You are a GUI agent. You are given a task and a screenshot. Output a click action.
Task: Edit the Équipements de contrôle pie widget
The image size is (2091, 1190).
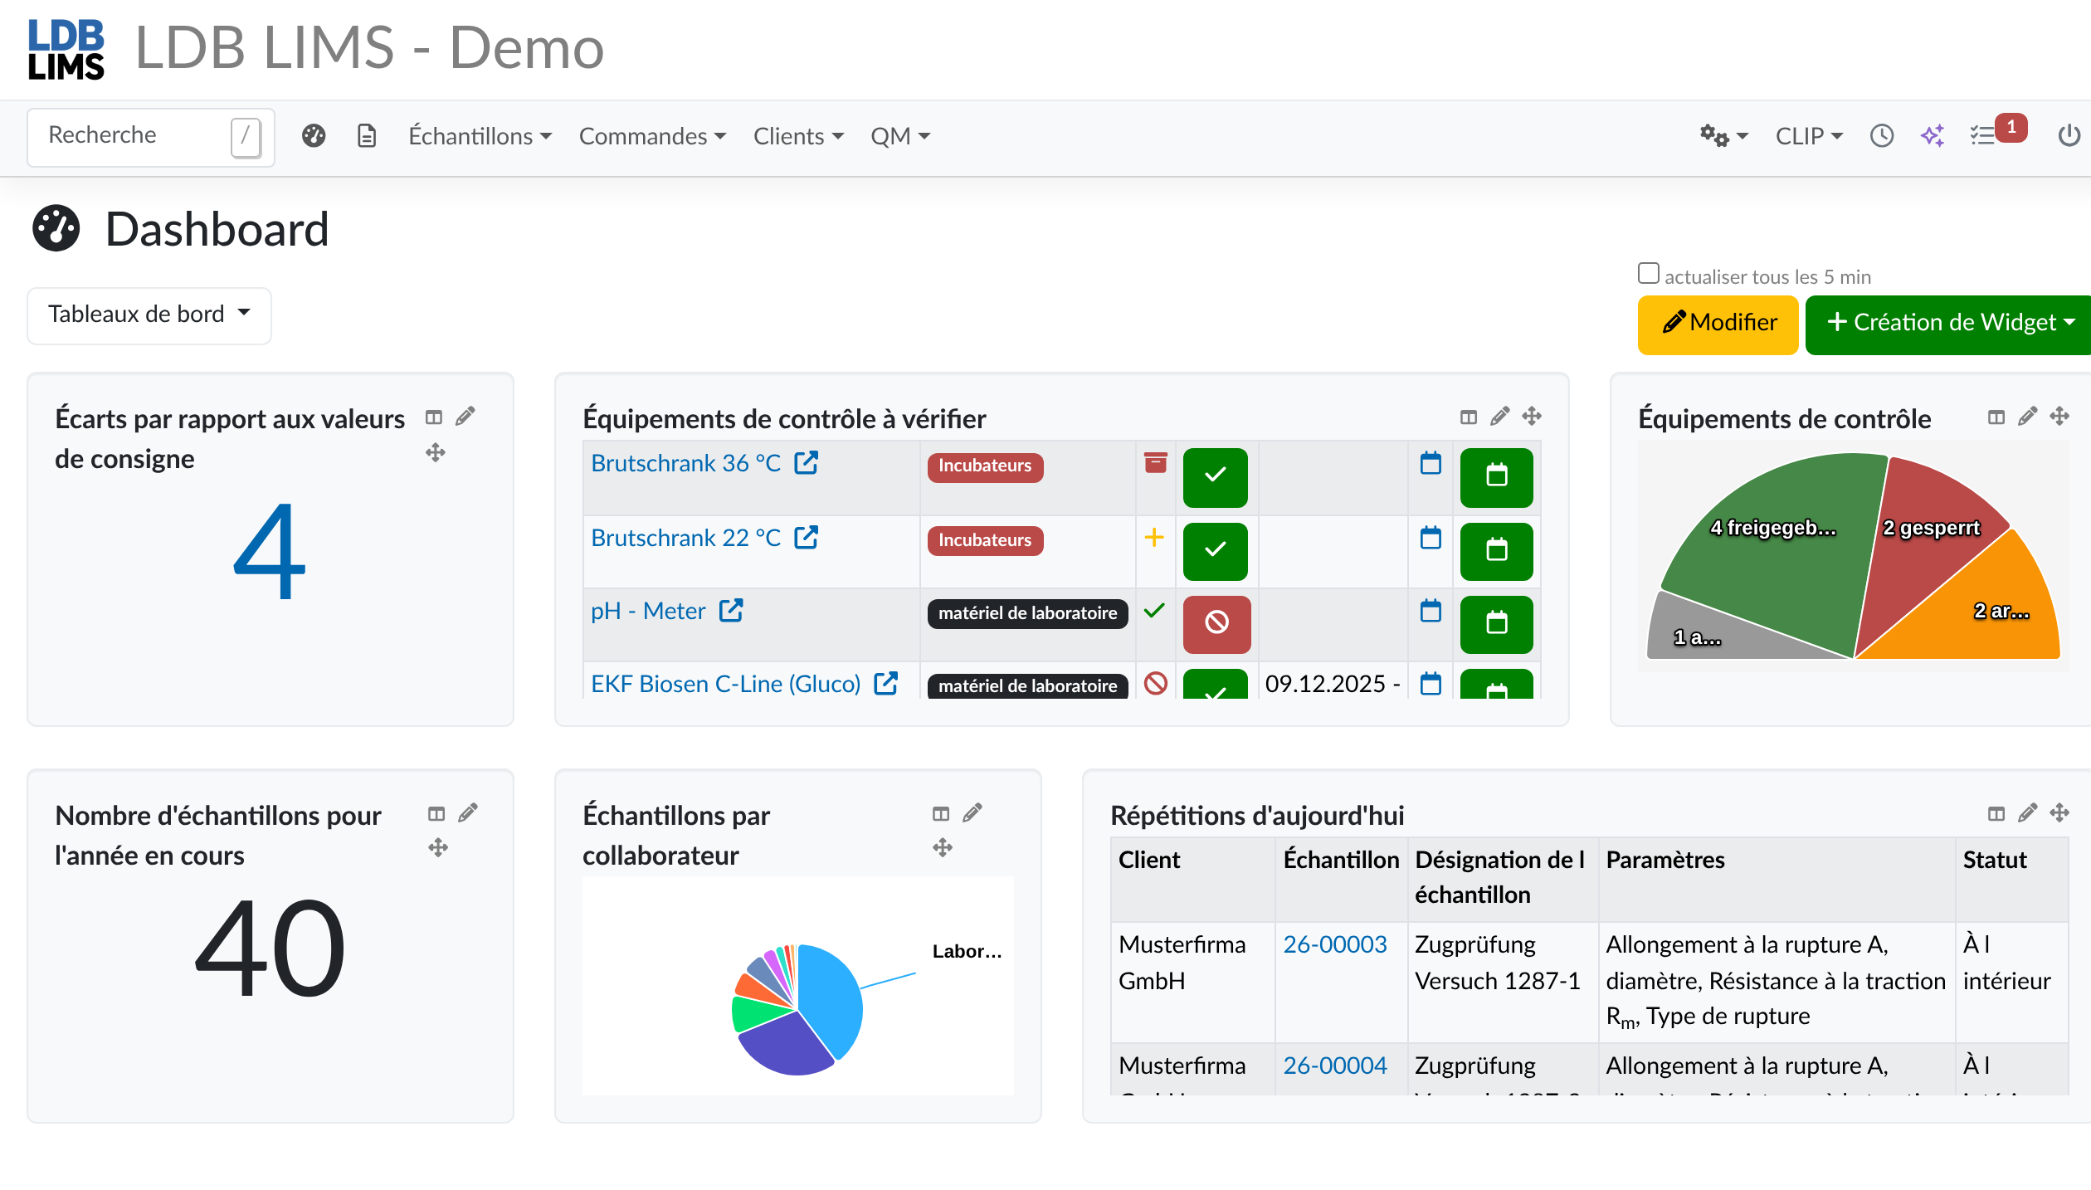point(2028,417)
